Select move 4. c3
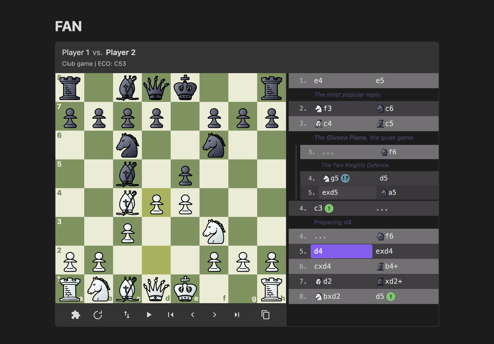Screen dimensions: 494x344 [341, 208]
